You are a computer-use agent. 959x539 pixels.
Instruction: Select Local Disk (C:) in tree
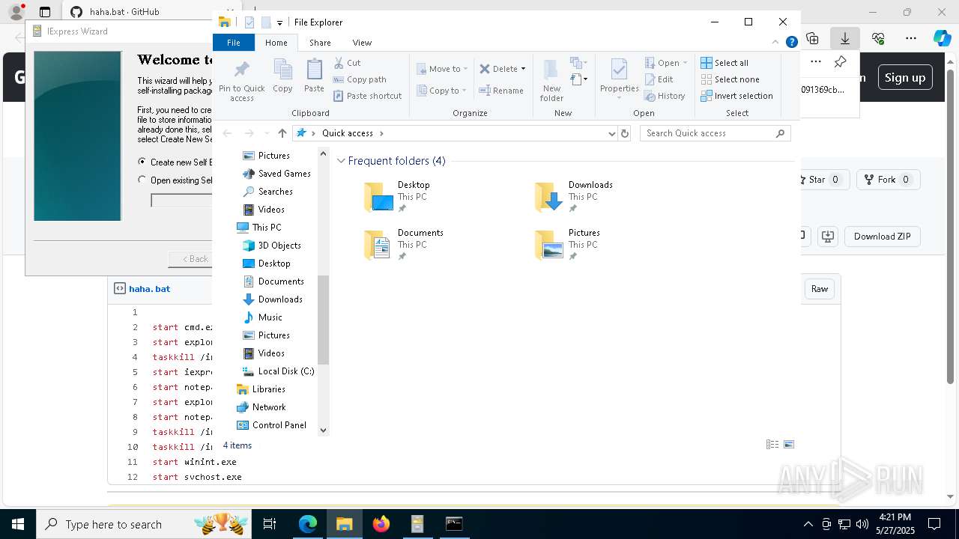(x=278, y=371)
